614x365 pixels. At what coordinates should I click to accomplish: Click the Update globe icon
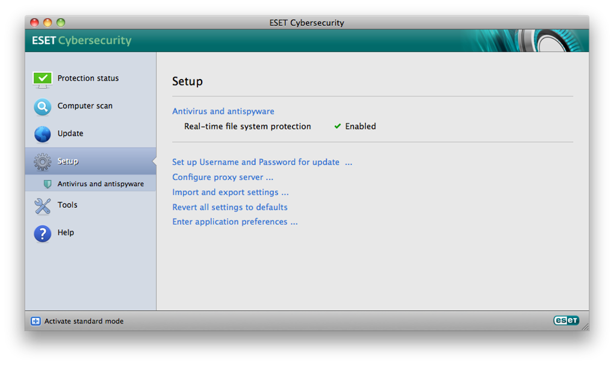point(42,134)
